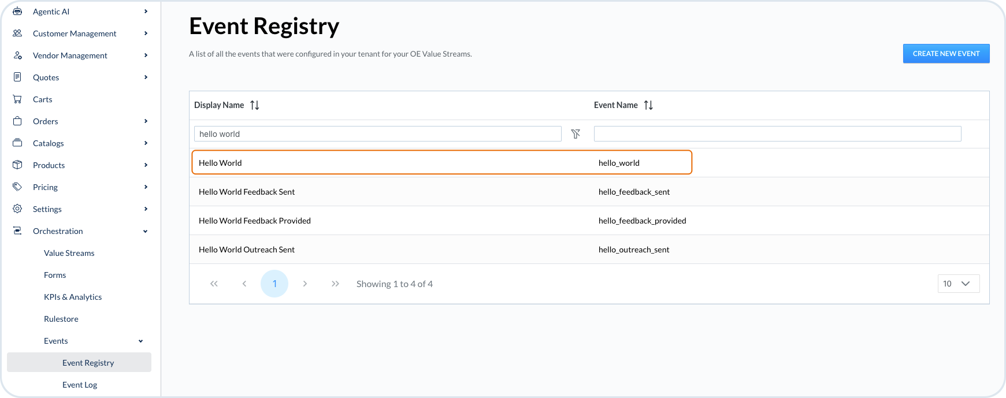Click the clear filter funnel icon
This screenshot has width=1006, height=398.
(576, 134)
